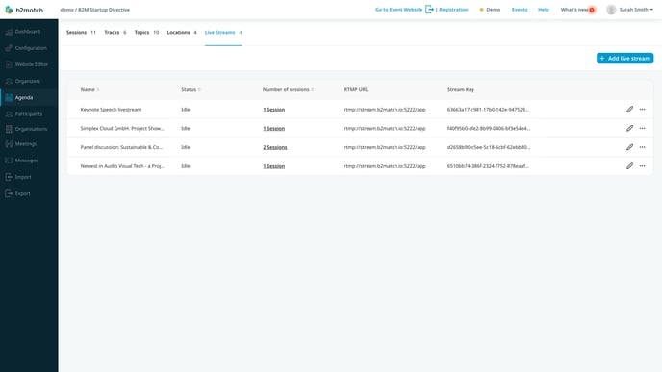
Task: Click Simplex Cloud GmbH stream name
Action: (122, 128)
